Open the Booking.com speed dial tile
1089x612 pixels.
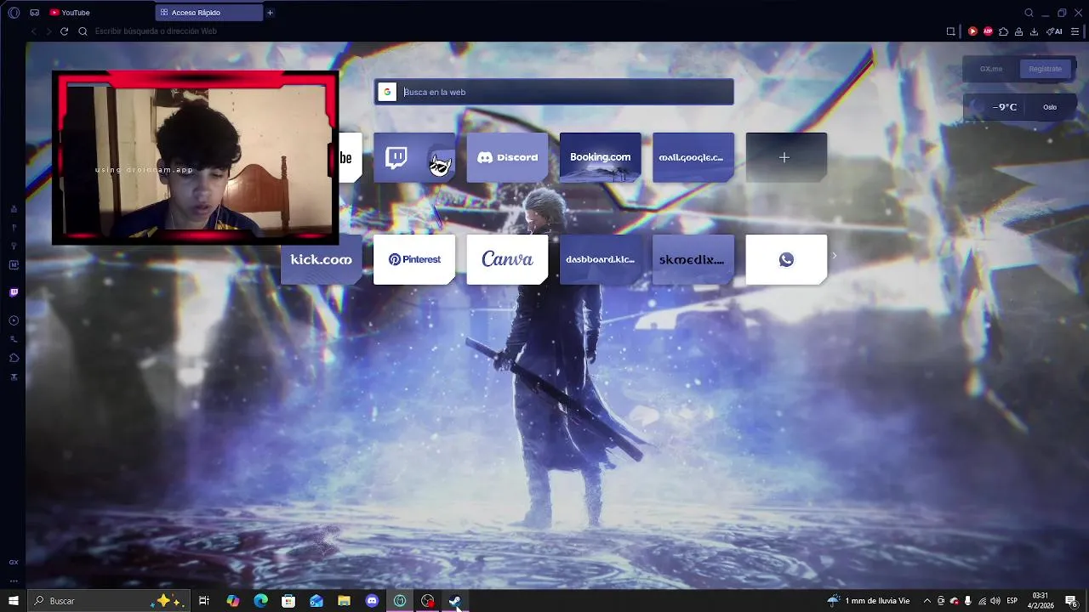(x=600, y=157)
